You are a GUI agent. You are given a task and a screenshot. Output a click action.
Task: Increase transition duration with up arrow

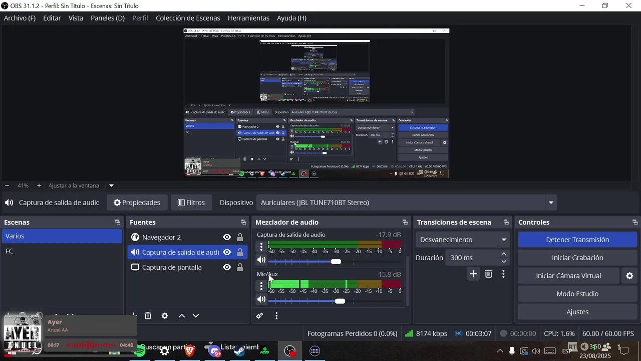tap(504, 254)
